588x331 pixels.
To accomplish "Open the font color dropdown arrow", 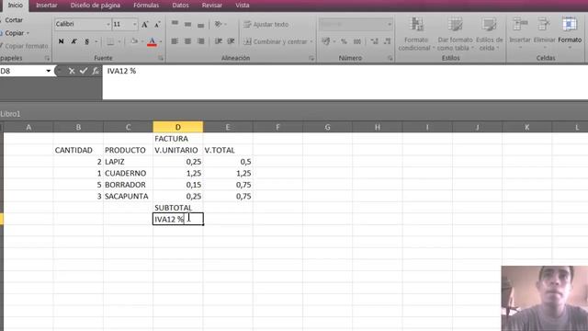I will coord(161,41).
